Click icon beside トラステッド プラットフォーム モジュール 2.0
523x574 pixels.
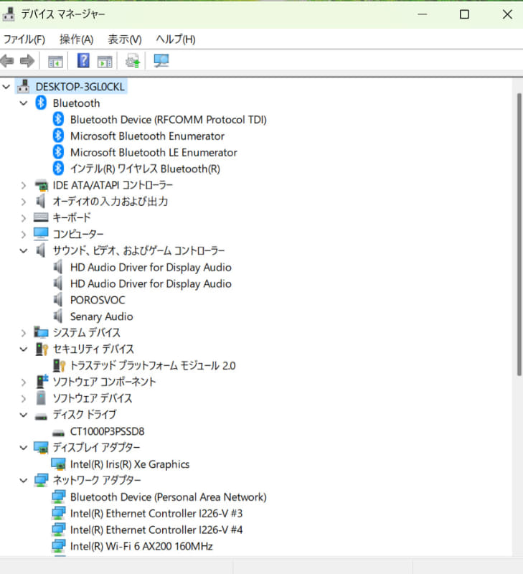(x=59, y=365)
